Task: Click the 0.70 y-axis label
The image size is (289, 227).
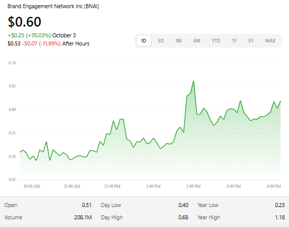Action: (12, 63)
